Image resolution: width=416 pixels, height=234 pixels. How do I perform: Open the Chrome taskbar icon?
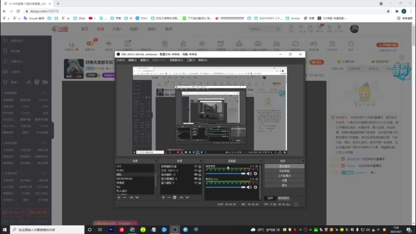point(133,229)
